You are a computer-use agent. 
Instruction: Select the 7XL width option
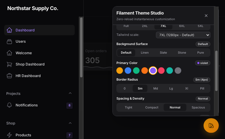163,26
